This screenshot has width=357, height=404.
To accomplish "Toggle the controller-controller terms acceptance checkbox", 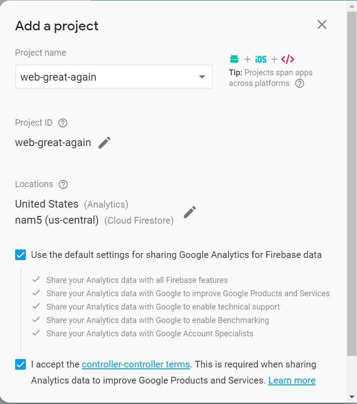I will (x=21, y=364).
